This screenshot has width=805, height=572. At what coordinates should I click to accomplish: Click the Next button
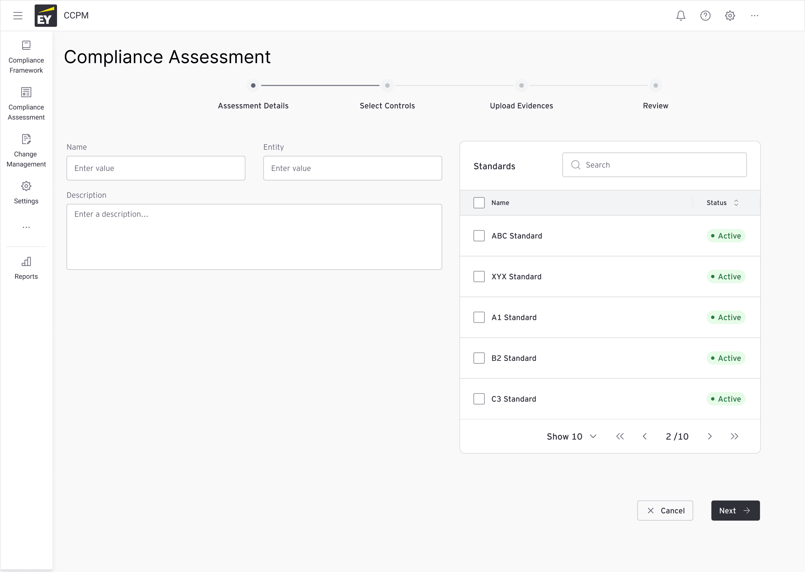[735, 510]
